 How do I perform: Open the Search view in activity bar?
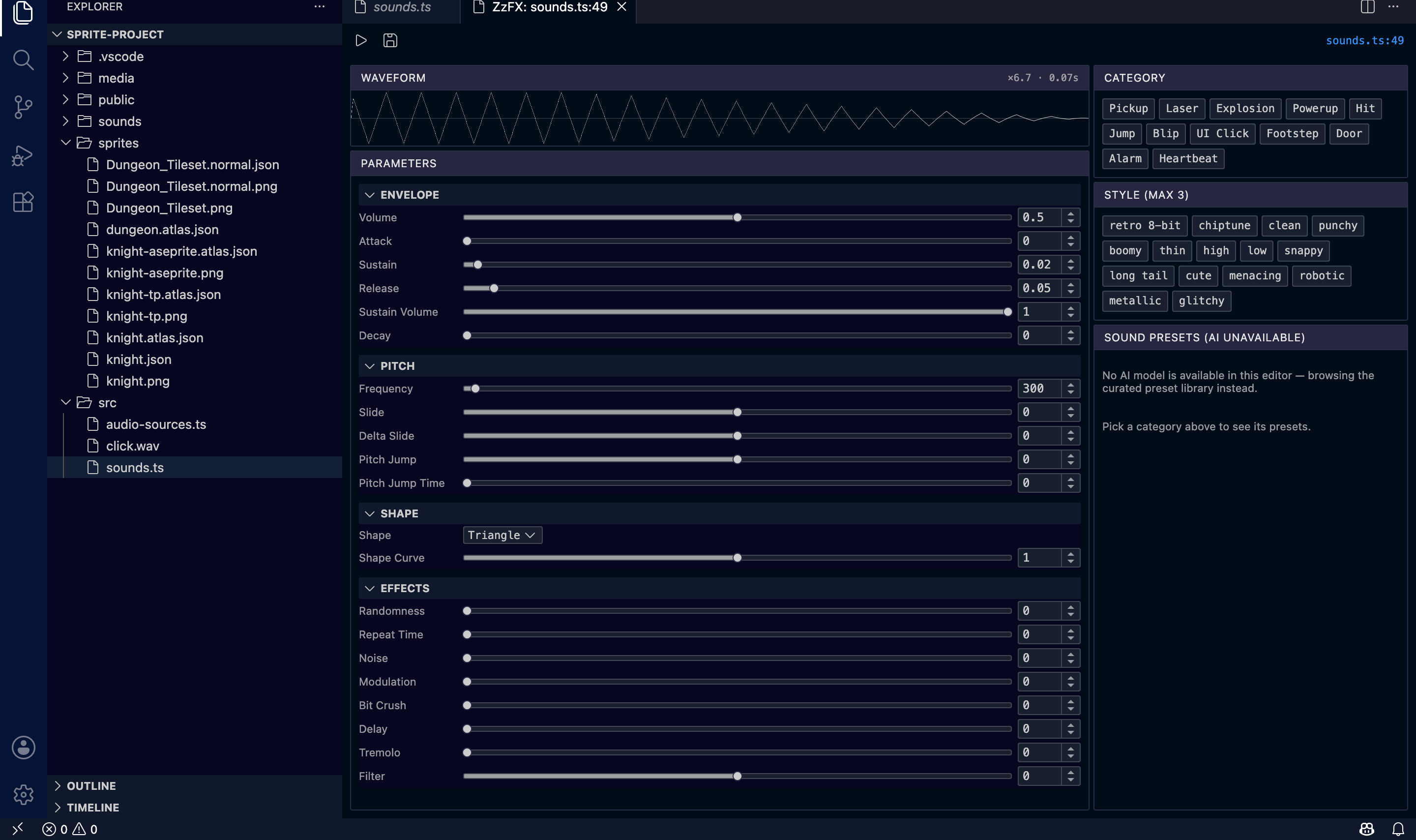pyautogui.click(x=23, y=60)
